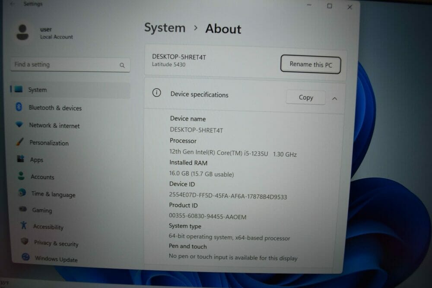Open the Apps icon in sidebar
Image resolution: width=432 pixels, height=288 pixels.
pyautogui.click(x=21, y=159)
